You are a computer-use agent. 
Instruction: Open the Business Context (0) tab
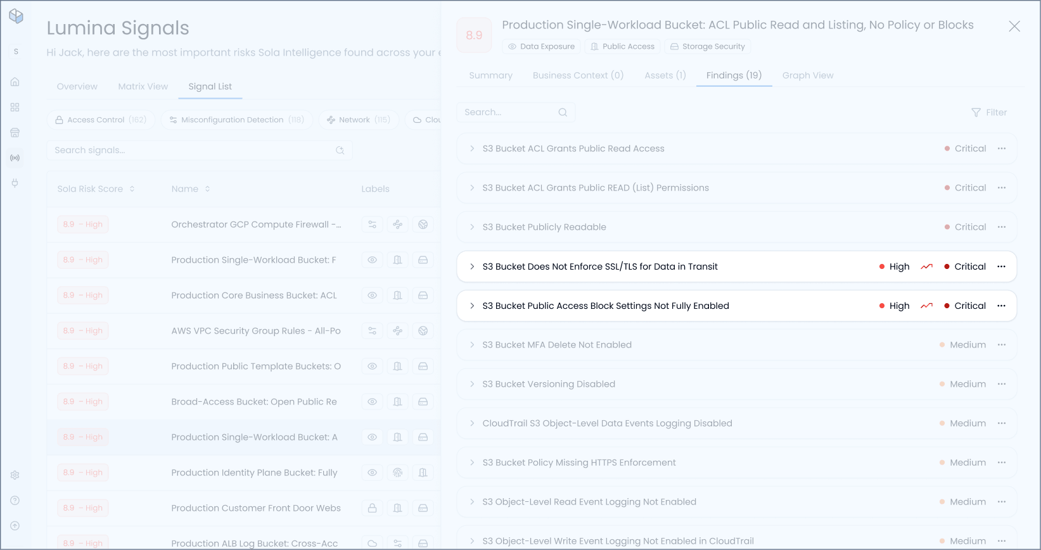(578, 75)
